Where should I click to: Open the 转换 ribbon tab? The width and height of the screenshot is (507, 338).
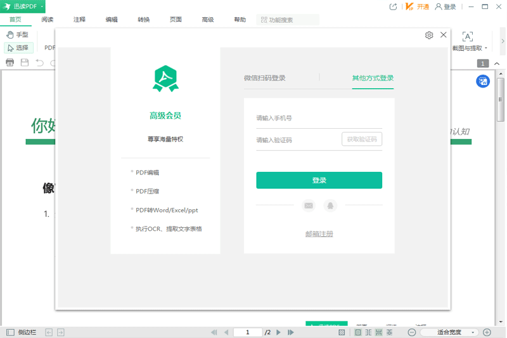(144, 20)
